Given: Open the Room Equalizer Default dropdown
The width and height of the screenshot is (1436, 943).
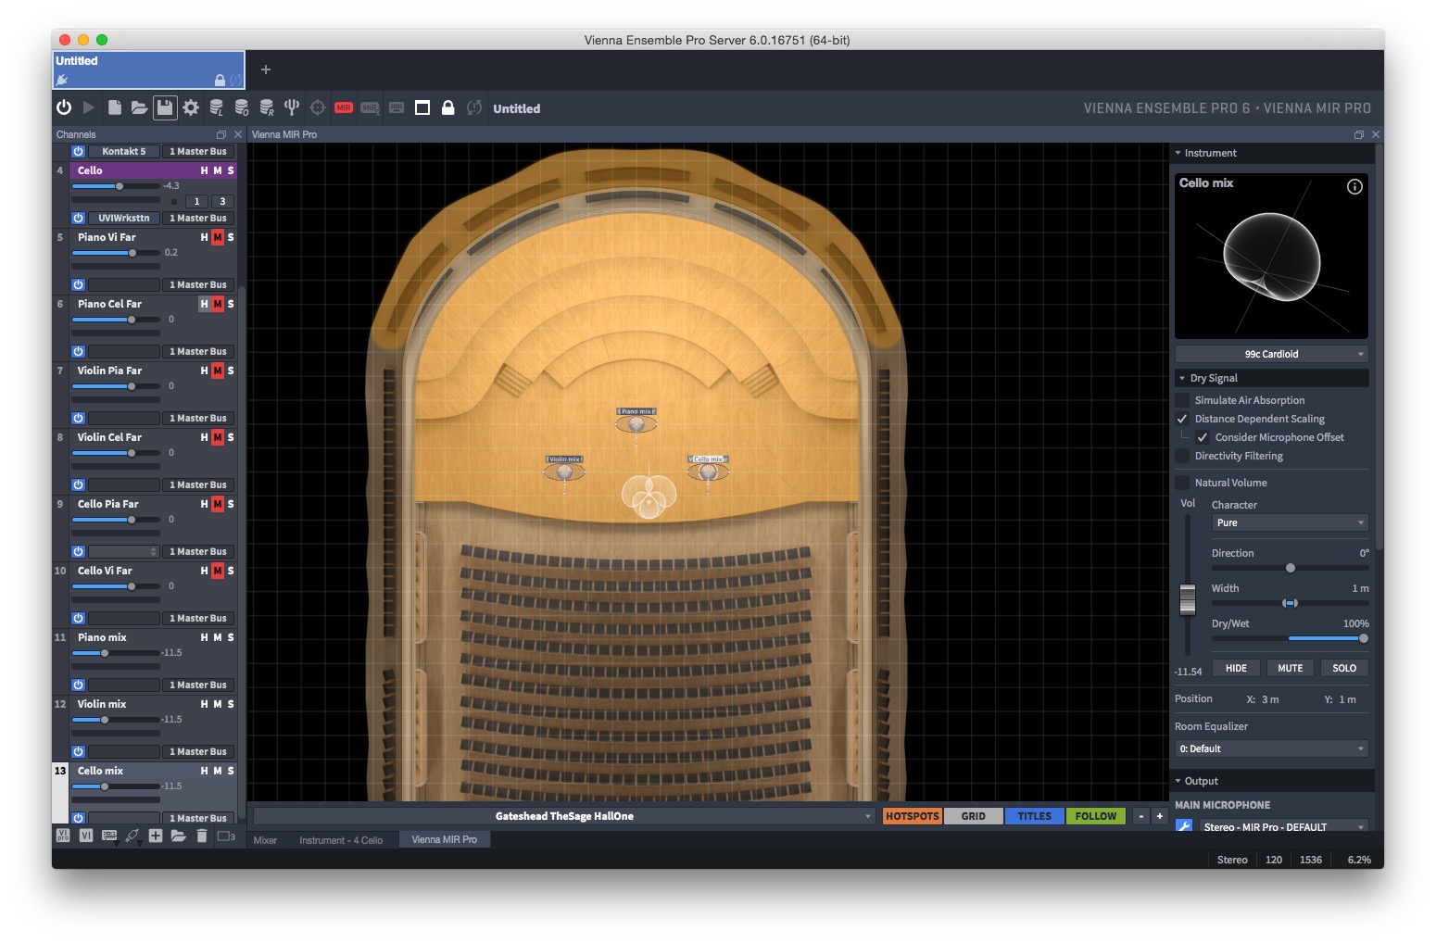Looking at the screenshot, I should [1271, 748].
